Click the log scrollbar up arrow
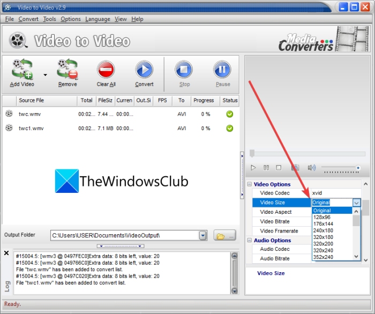Screen dimensions: 375x314 tap(235, 256)
